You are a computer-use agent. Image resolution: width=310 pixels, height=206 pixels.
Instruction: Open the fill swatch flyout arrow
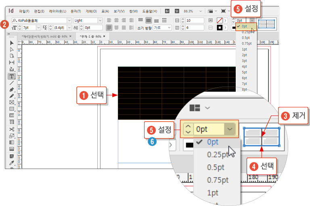[x=225, y=20]
